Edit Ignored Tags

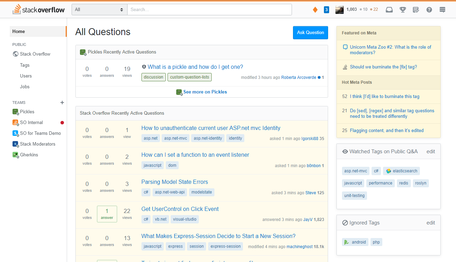[x=431, y=223]
